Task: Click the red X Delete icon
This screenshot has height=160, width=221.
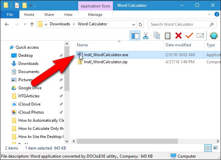Action: [x=178, y=36]
